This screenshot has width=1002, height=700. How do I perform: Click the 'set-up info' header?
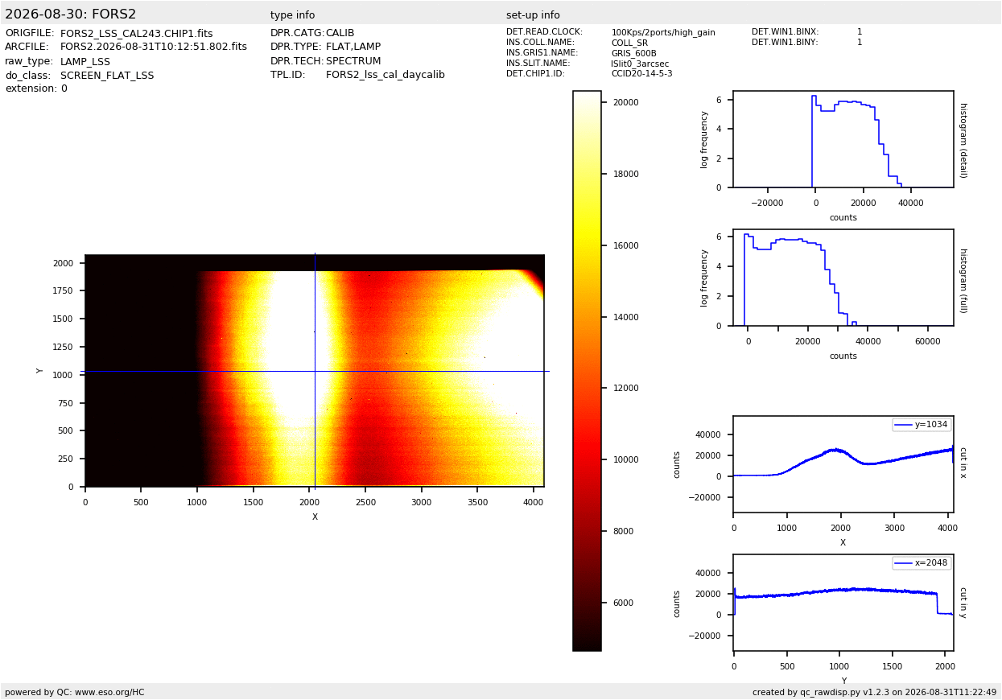click(x=533, y=15)
